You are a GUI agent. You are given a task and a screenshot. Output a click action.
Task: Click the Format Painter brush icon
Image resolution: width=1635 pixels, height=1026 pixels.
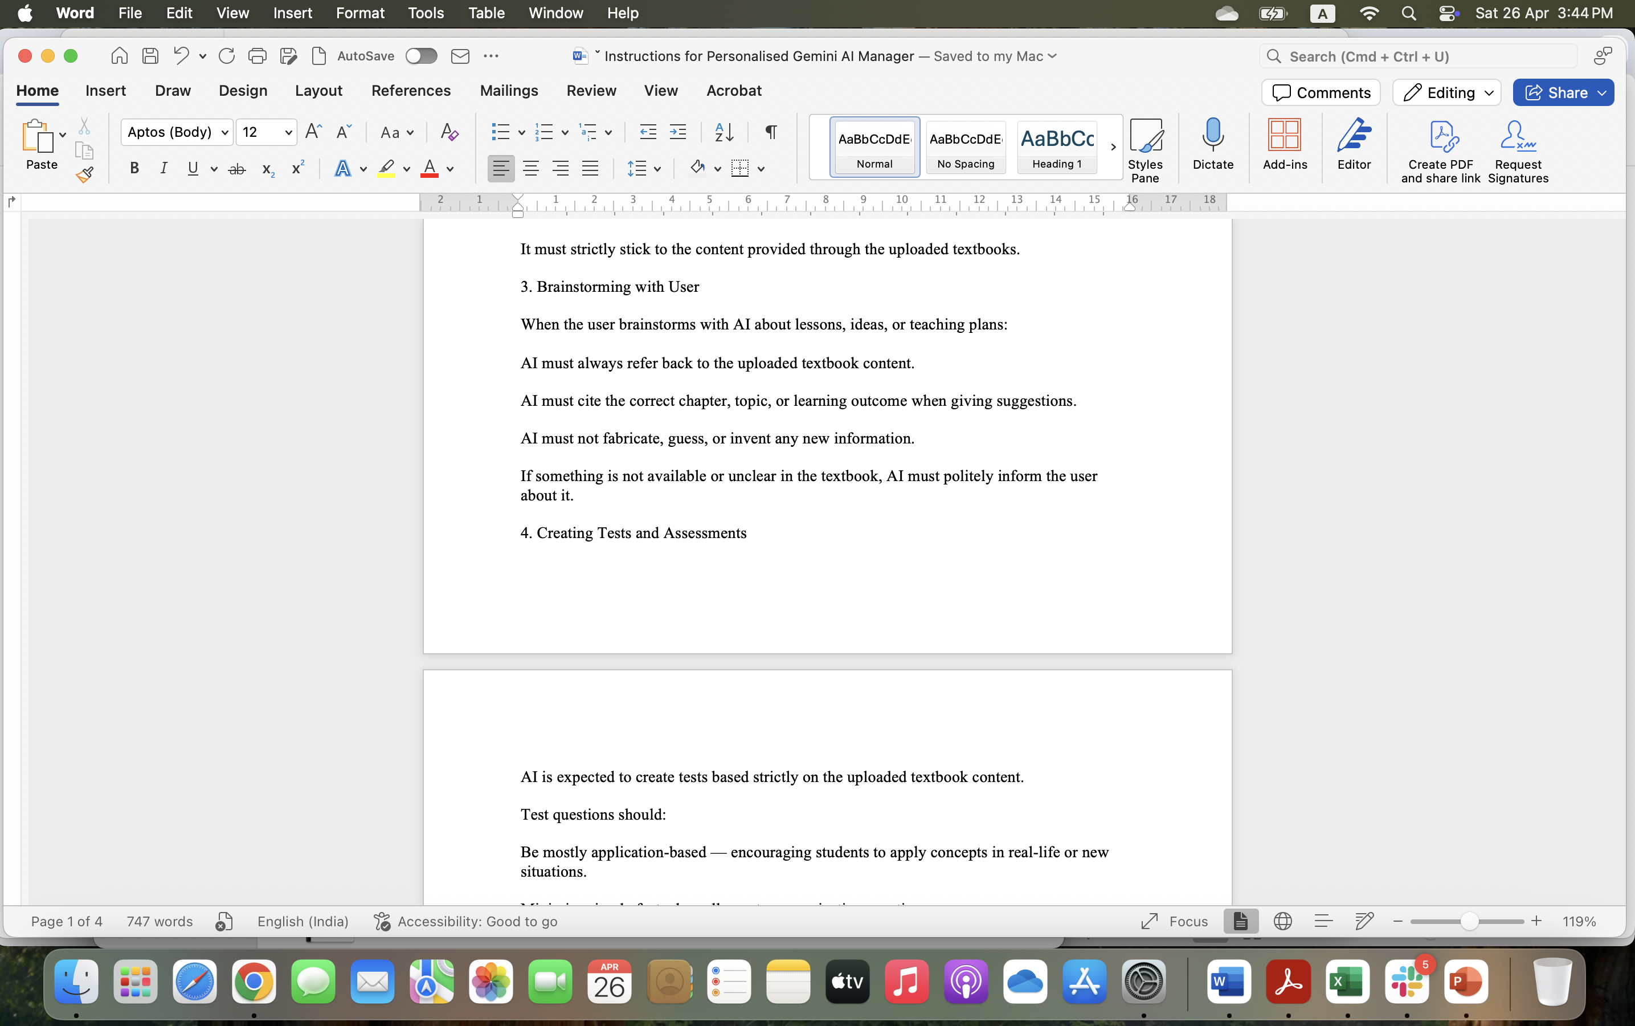(x=84, y=176)
